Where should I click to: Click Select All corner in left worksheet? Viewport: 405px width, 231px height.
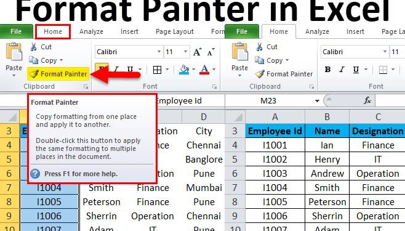9,117
